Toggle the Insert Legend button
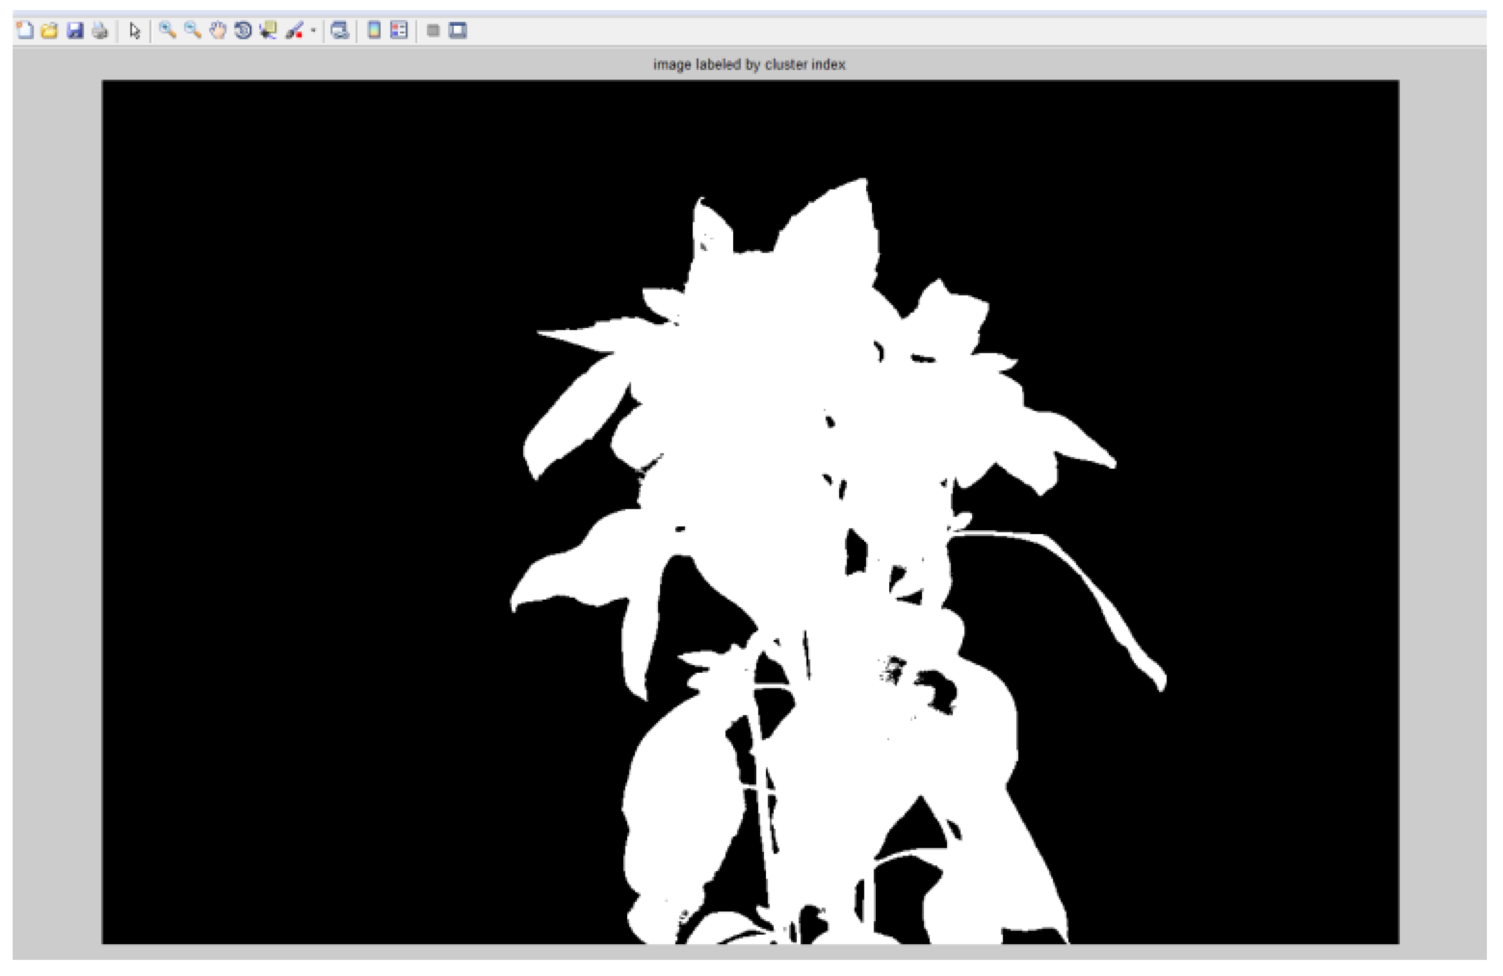The height and width of the screenshot is (976, 1503). point(399,30)
